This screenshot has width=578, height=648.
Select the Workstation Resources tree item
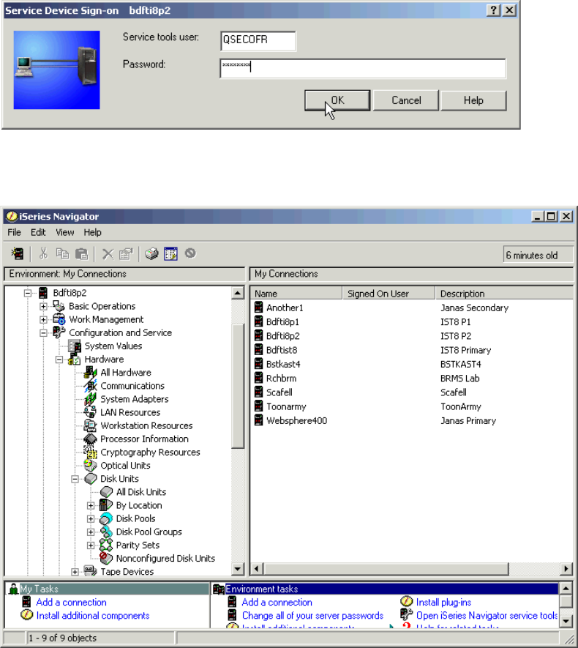(146, 425)
